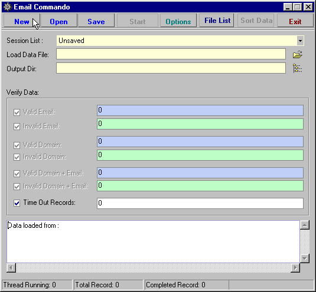
Task: Click the Valid Domain count field
Action: click(x=200, y=141)
